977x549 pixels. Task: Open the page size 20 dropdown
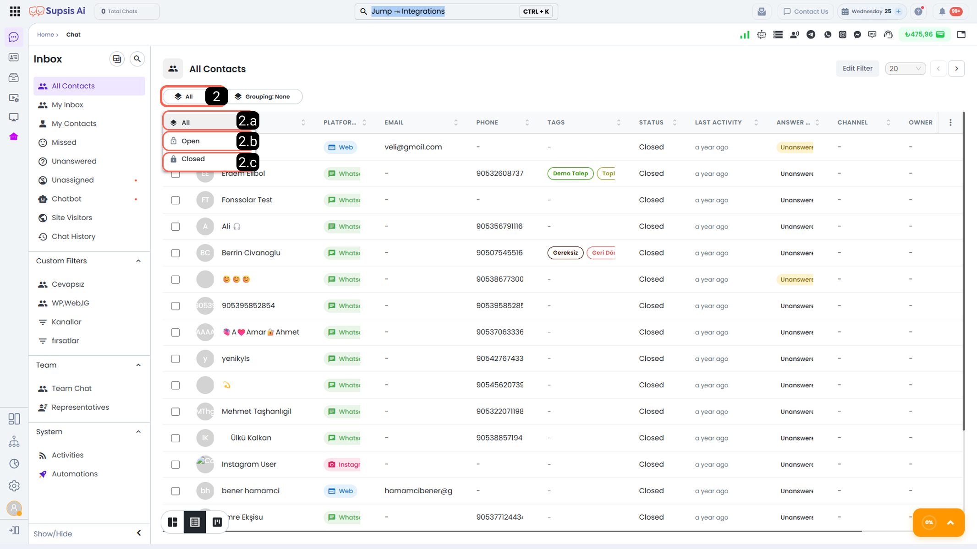coord(905,69)
